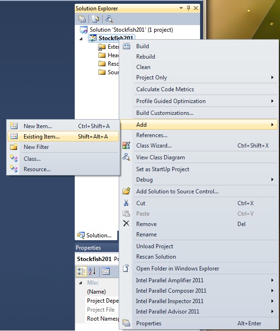Viewport: 280px width, 331px height.
Task: Select the Root Namespace property row
Action: [x=103, y=319]
